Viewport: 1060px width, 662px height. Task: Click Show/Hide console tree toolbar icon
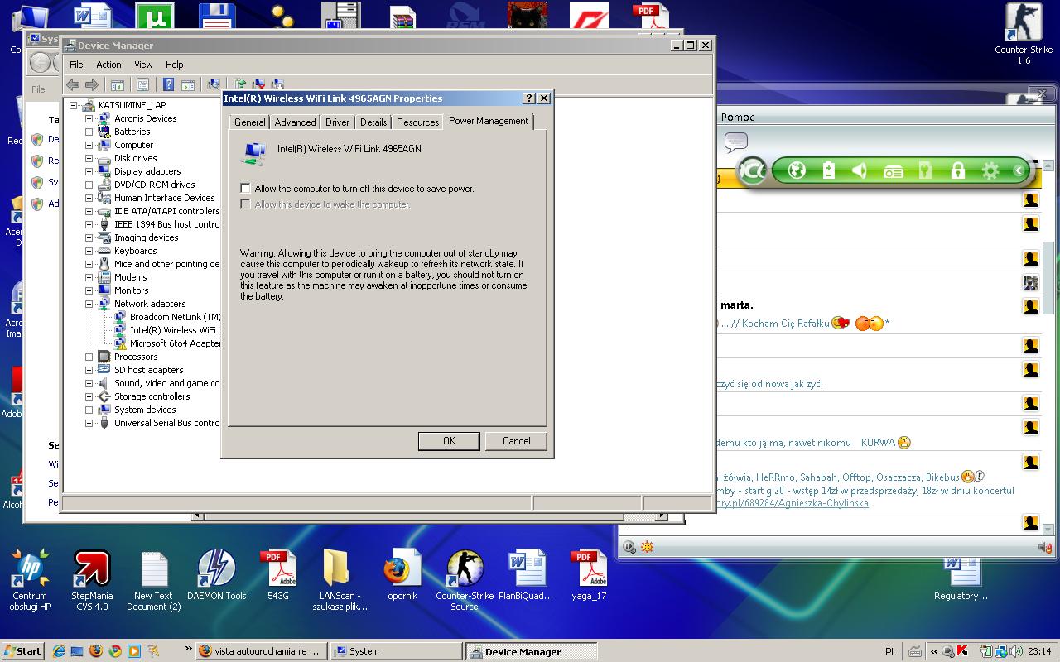tap(118, 84)
